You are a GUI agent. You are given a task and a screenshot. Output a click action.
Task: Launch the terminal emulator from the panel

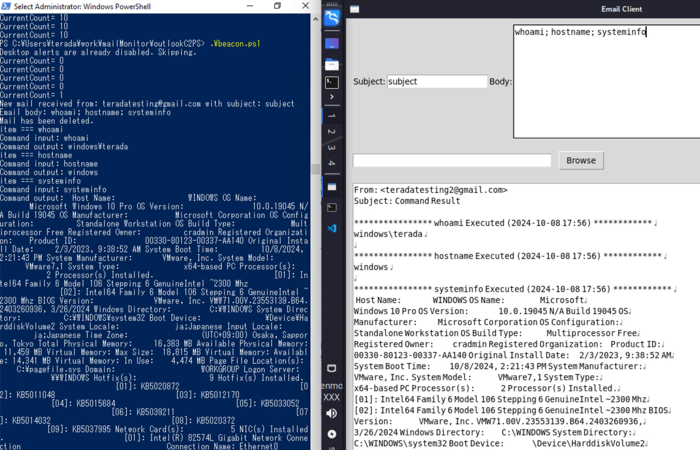click(x=332, y=83)
